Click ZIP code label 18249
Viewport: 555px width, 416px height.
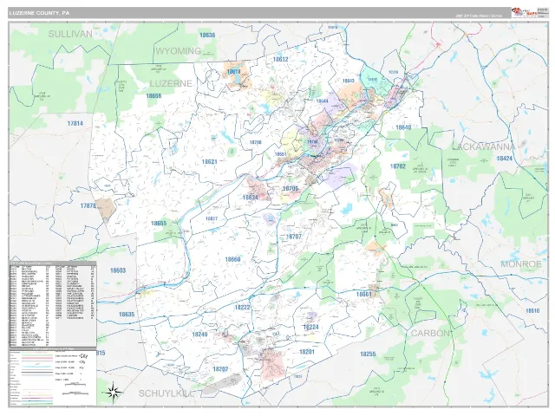click(x=199, y=335)
